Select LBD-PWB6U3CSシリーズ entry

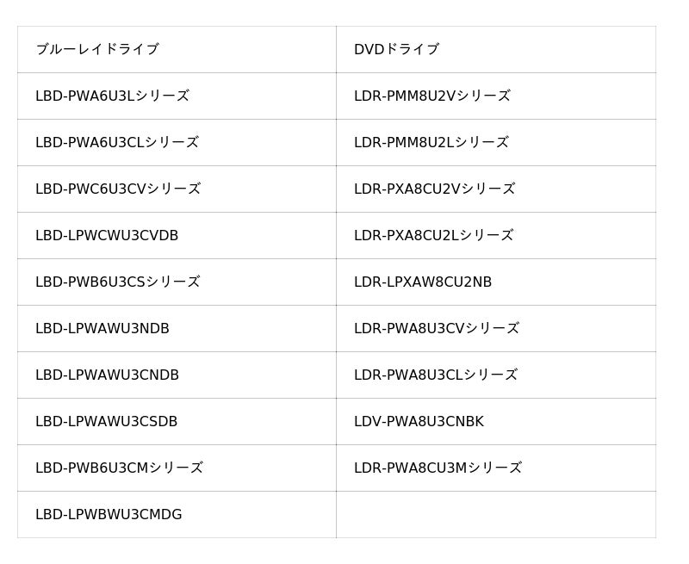(x=177, y=282)
